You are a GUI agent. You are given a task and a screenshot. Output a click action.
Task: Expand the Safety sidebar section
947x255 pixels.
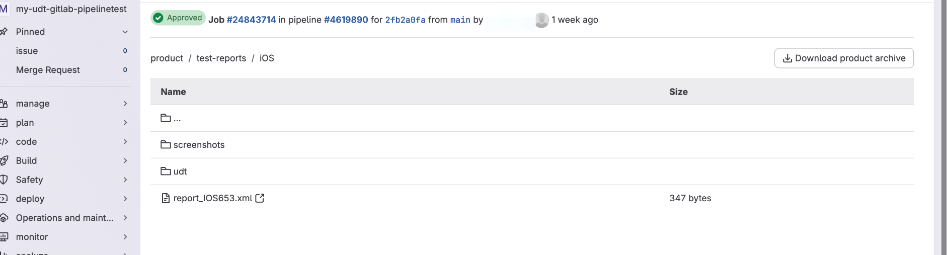(125, 180)
